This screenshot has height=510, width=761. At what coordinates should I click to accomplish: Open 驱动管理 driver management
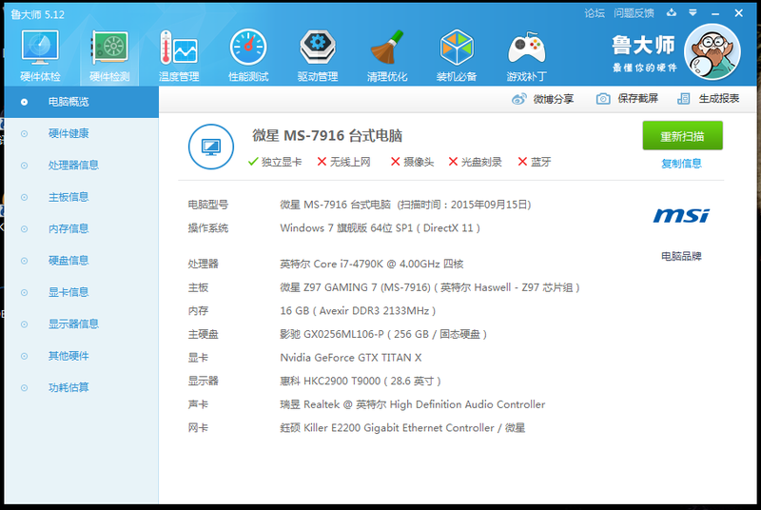coord(318,55)
